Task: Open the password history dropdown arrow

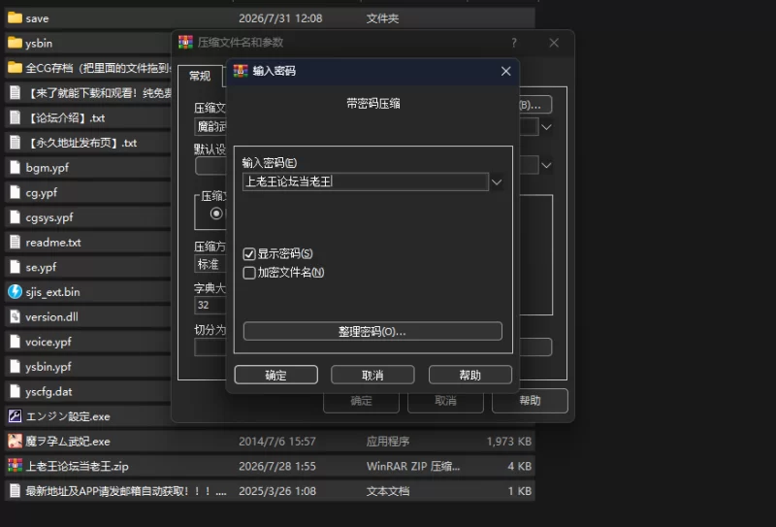Action: coord(497,181)
